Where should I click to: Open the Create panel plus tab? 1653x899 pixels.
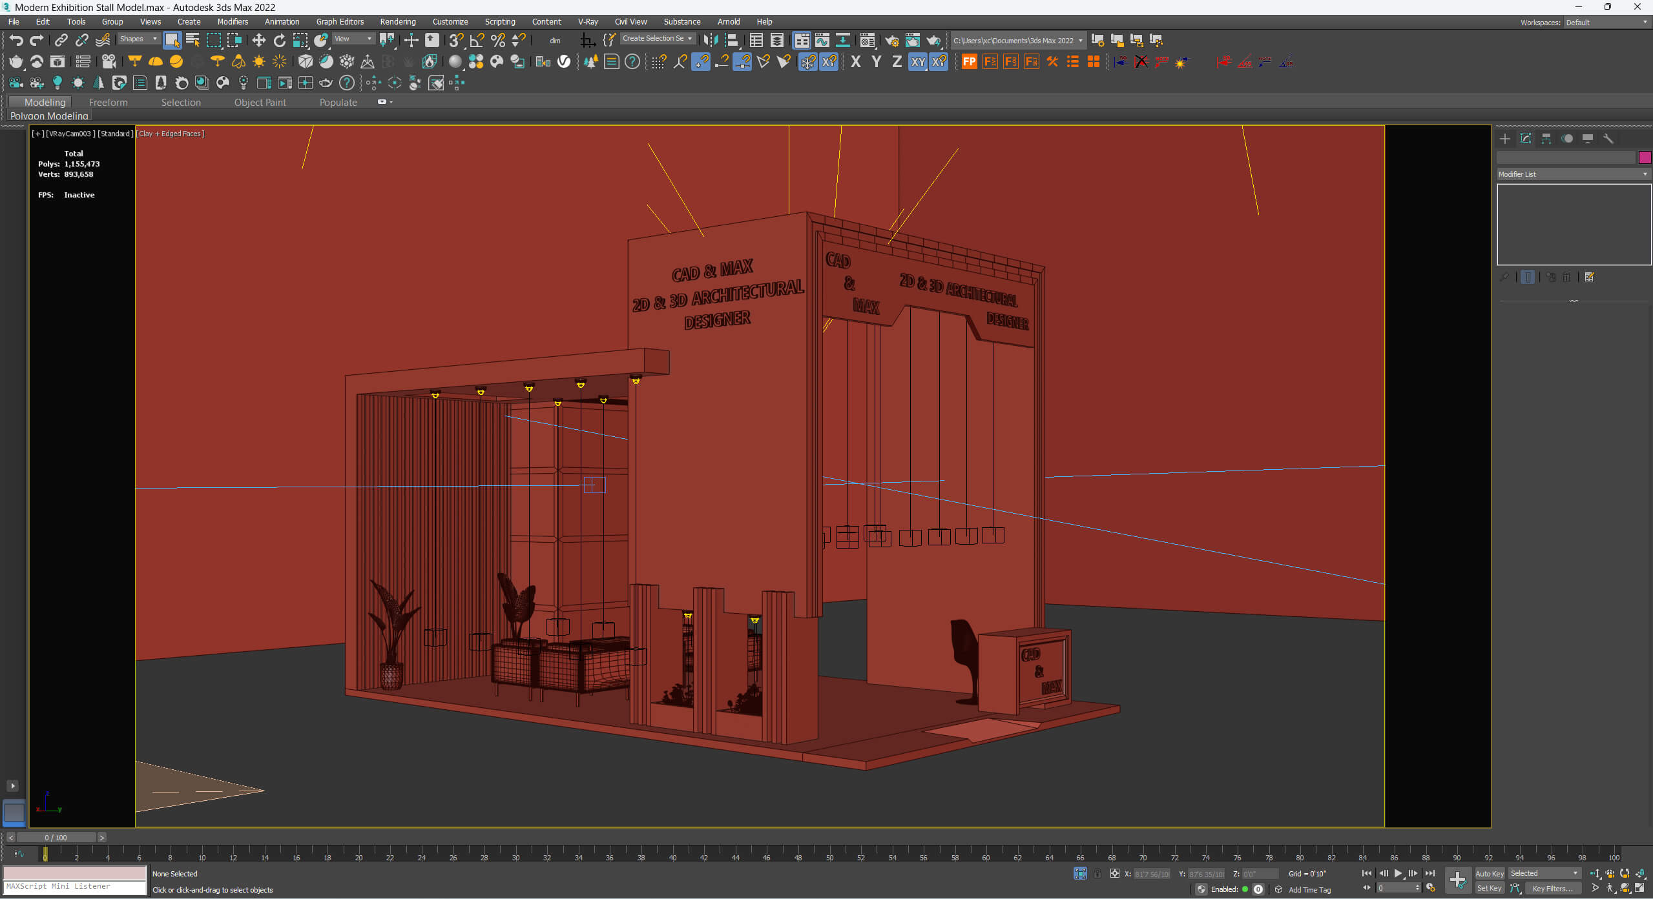[x=1504, y=139]
